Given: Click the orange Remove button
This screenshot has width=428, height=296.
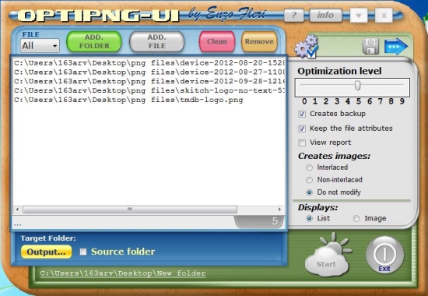Looking at the screenshot, I should (x=259, y=41).
